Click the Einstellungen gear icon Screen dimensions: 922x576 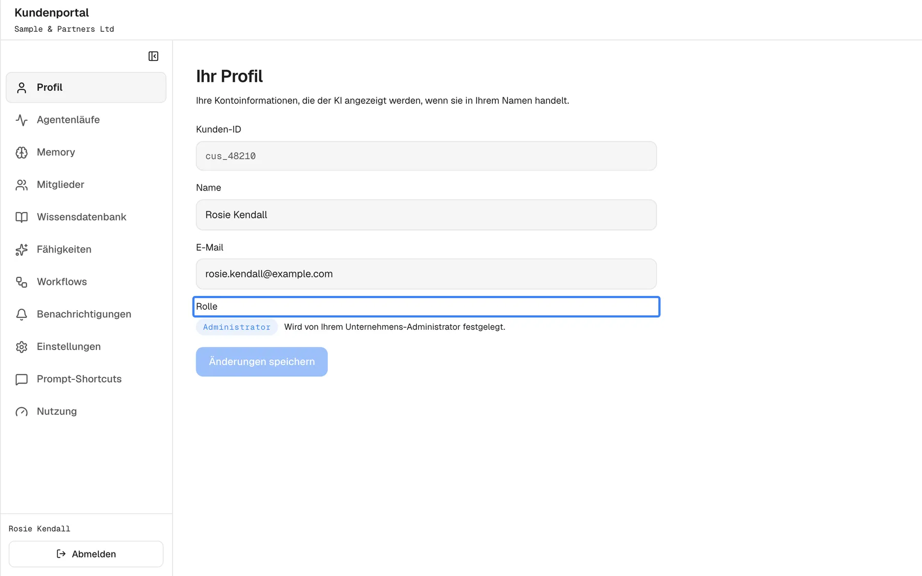tap(22, 347)
